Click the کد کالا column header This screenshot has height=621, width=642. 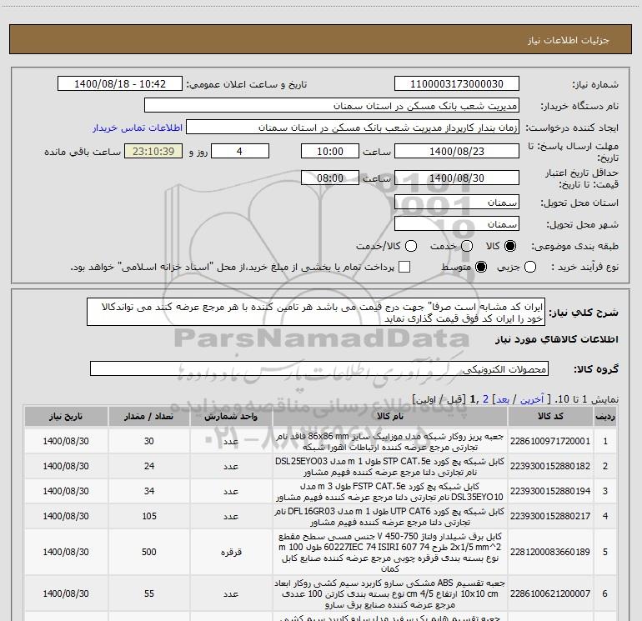click(550, 416)
